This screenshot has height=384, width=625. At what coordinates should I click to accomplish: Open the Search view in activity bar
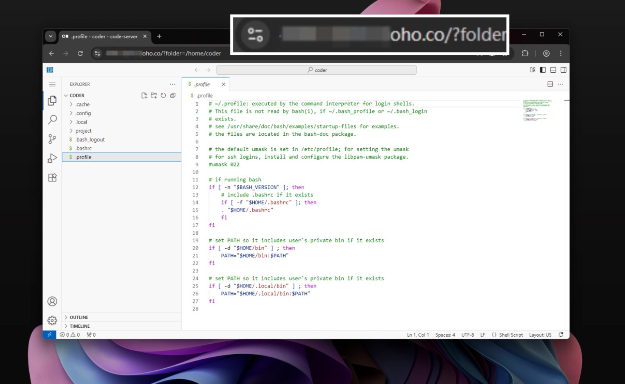click(52, 120)
